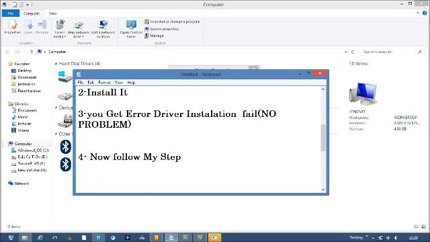Open System properties from ribbon
Image resolution: width=430 pixels, height=242 pixels.
point(162,29)
